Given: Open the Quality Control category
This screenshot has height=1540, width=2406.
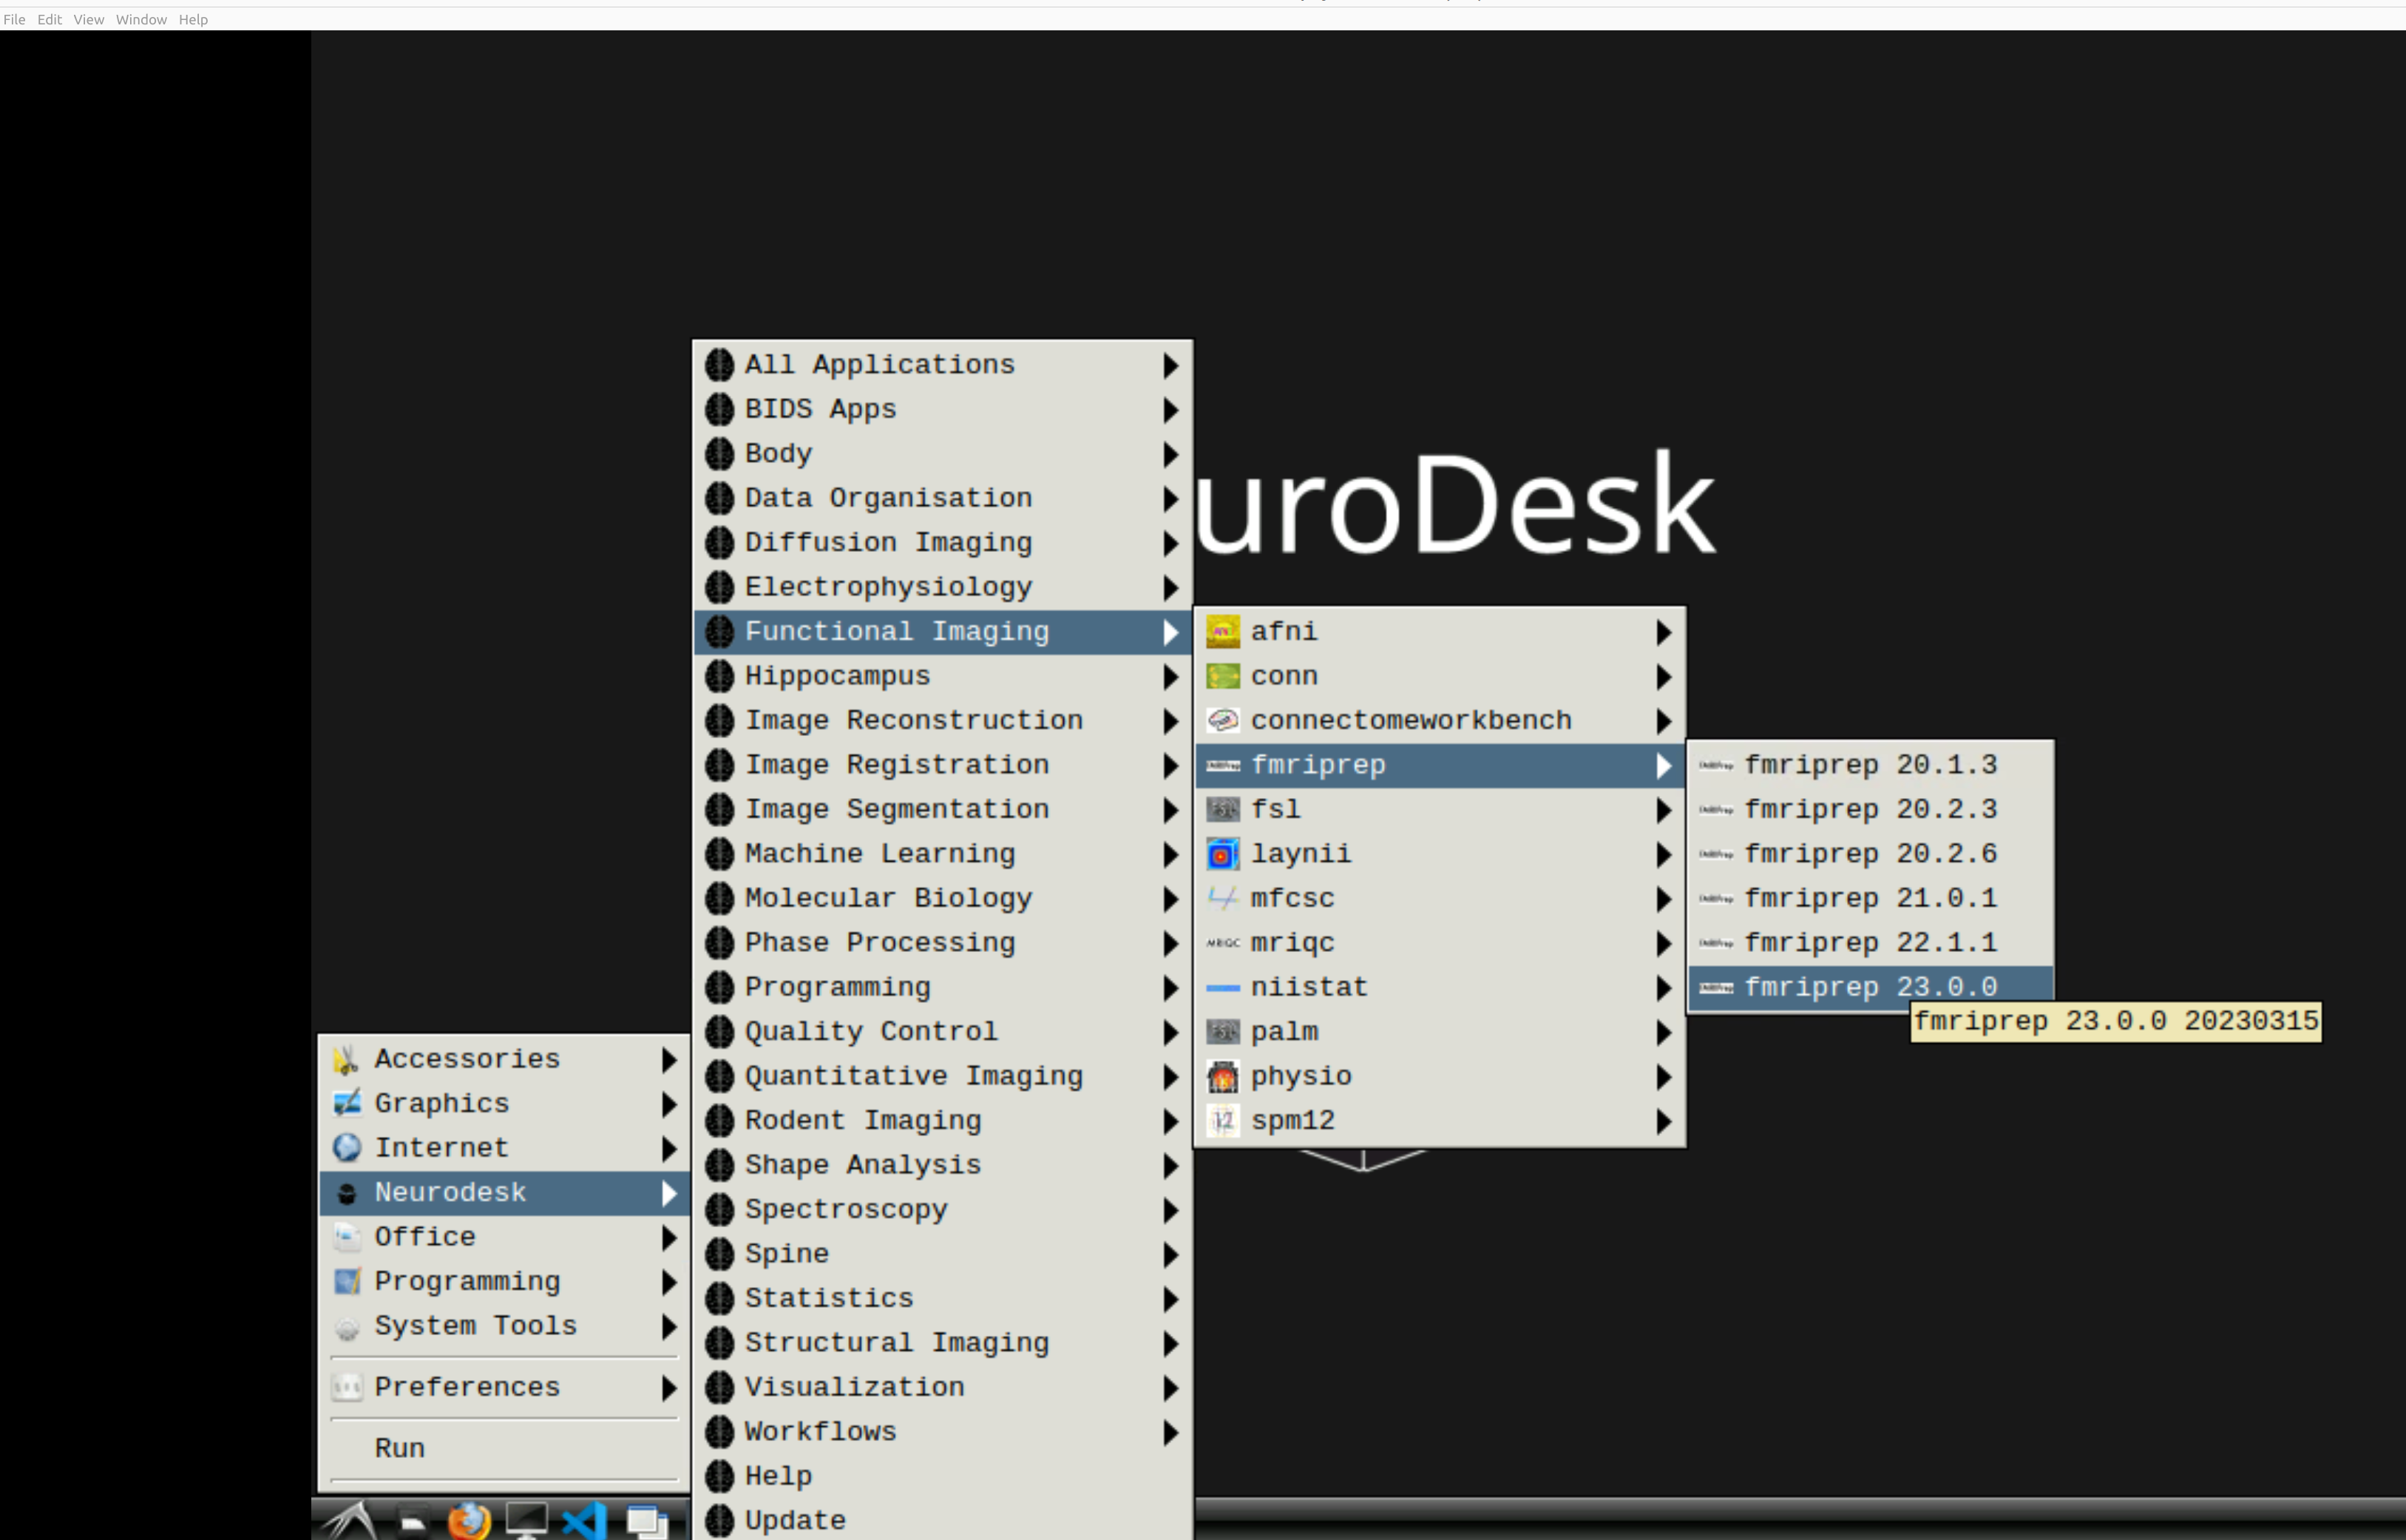Looking at the screenshot, I should pyautogui.click(x=870, y=1031).
